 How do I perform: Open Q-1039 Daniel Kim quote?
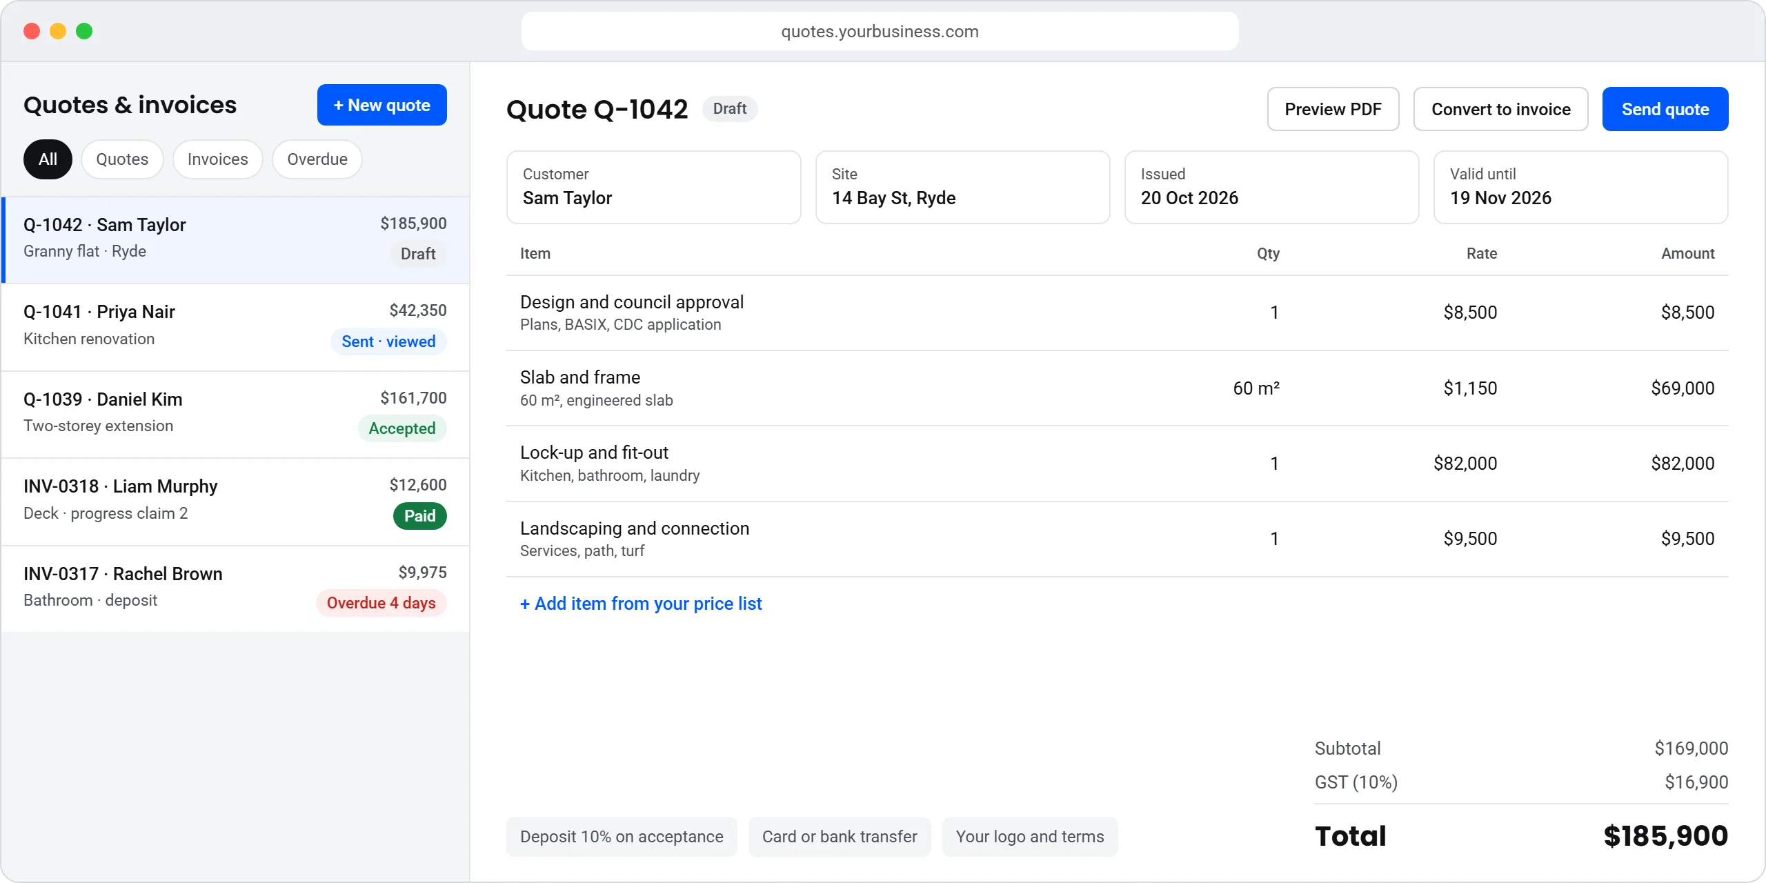coord(235,415)
